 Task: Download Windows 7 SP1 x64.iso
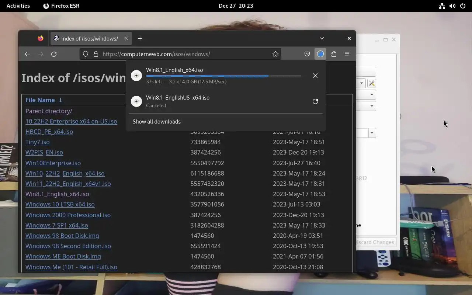(57, 225)
